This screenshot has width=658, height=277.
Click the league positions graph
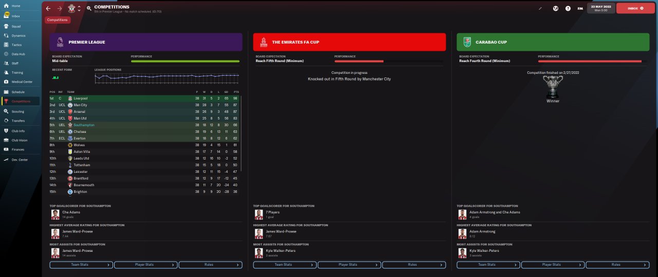point(167,78)
